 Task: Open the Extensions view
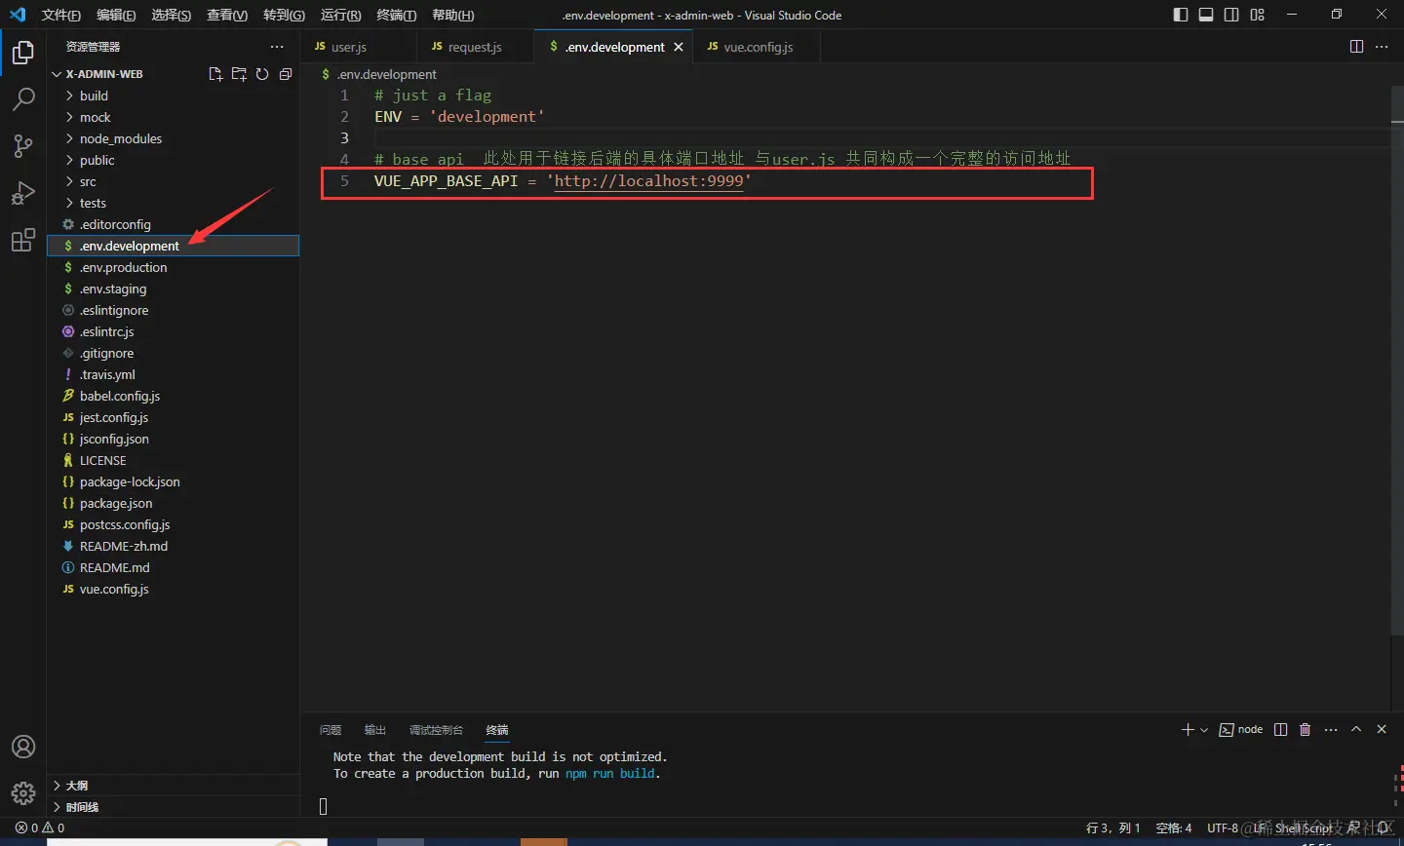[x=23, y=240]
